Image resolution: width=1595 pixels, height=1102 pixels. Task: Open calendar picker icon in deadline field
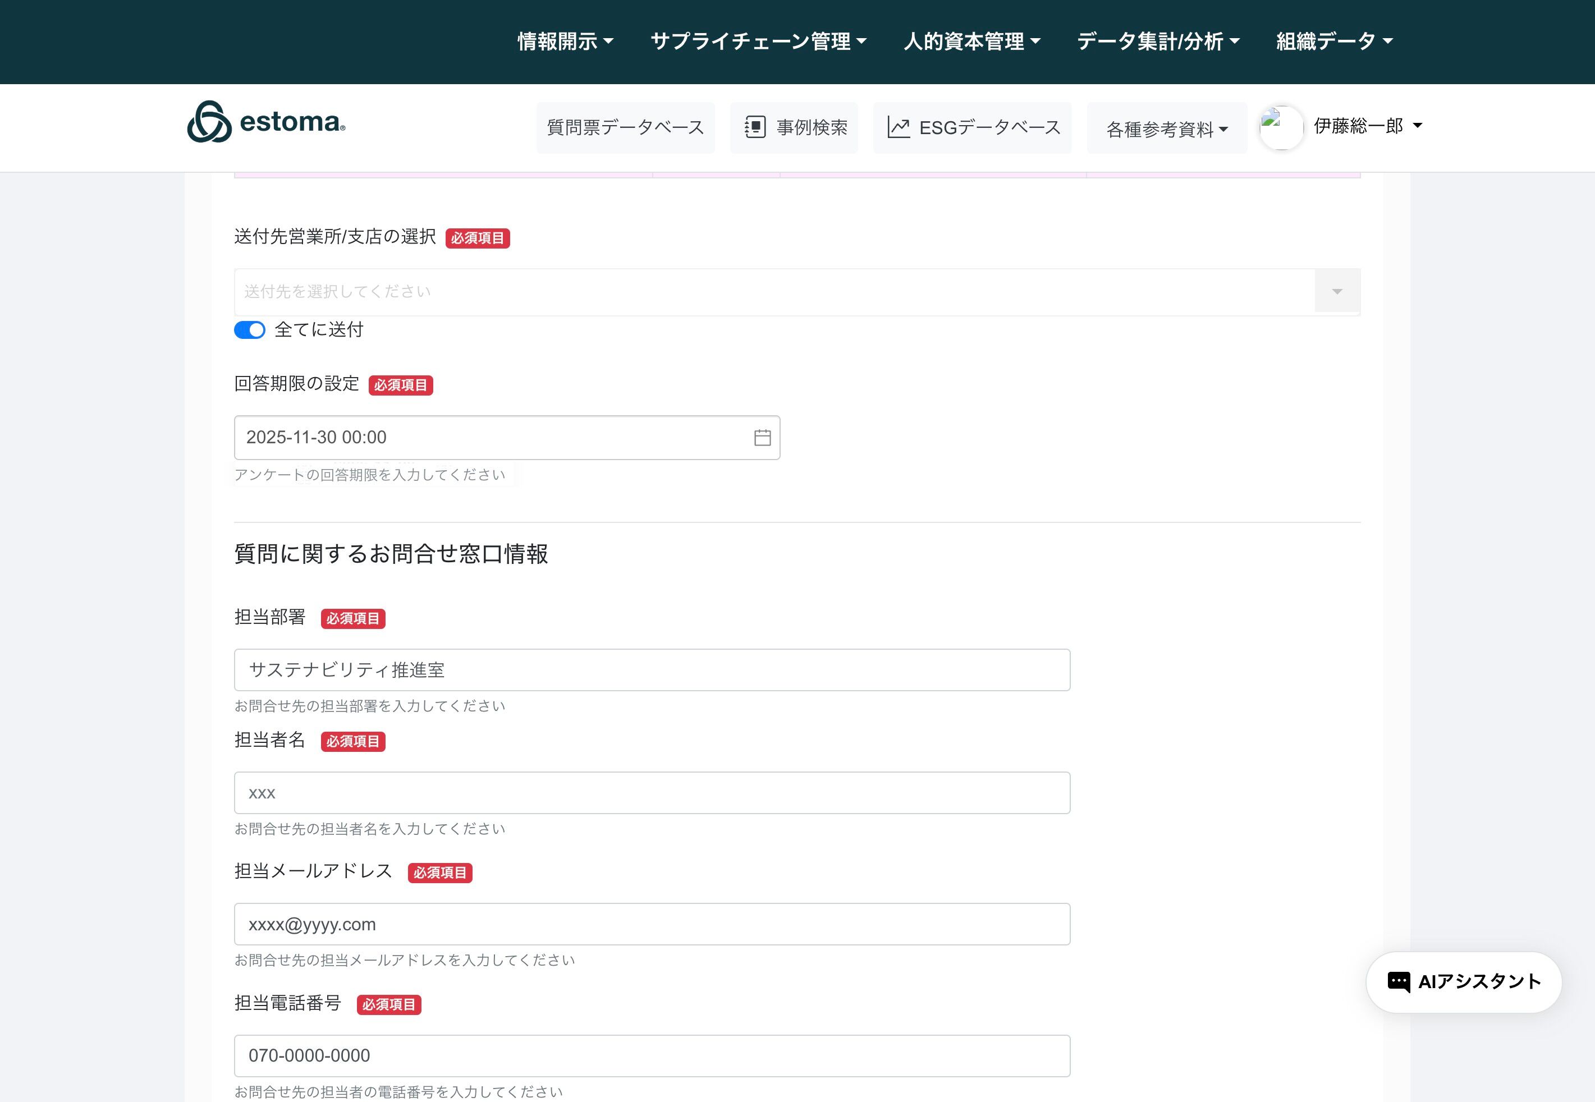click(762, 438)
